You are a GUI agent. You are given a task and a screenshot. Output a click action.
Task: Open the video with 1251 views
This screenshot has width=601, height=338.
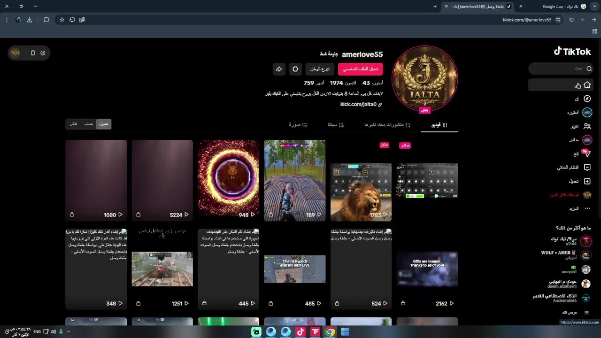pos(162,269)
